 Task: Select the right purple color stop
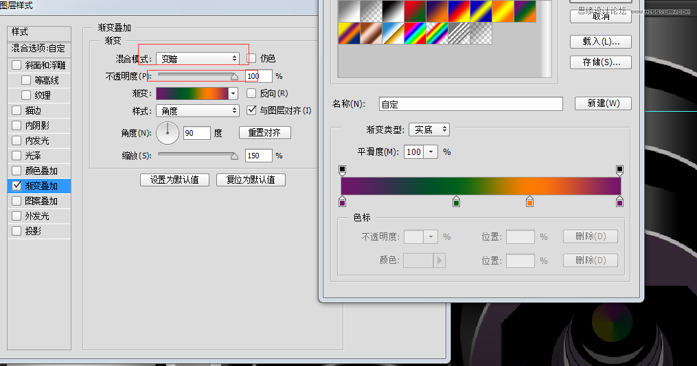[619, 202]
